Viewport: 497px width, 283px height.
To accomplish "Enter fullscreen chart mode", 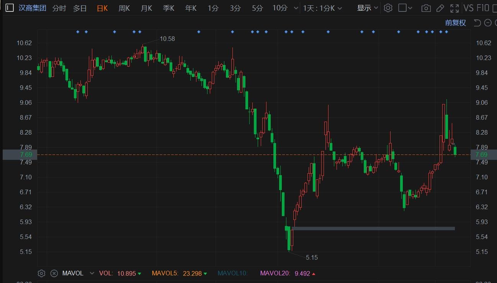I will tap(454, 8).
